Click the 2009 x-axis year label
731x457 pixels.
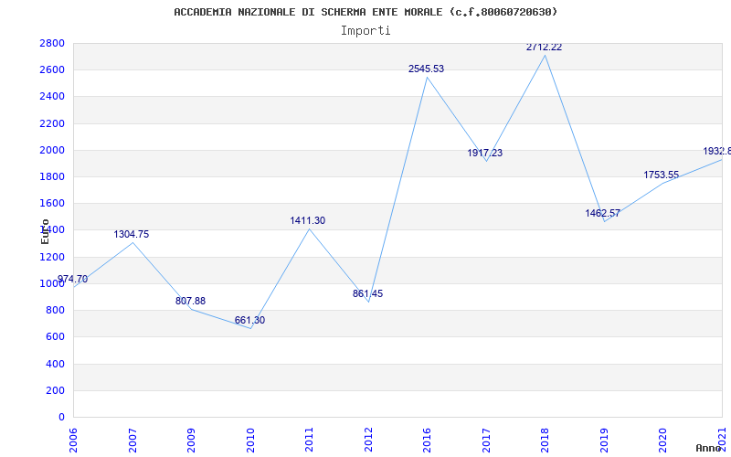pos(191,441)
